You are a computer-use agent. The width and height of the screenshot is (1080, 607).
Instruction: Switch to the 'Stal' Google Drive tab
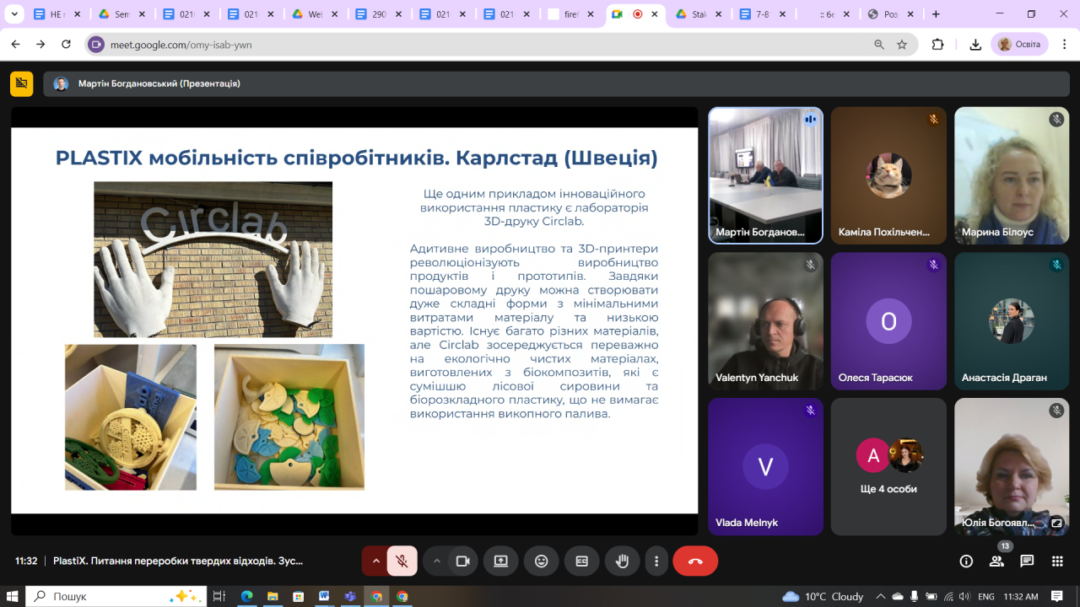coord(699,14)
